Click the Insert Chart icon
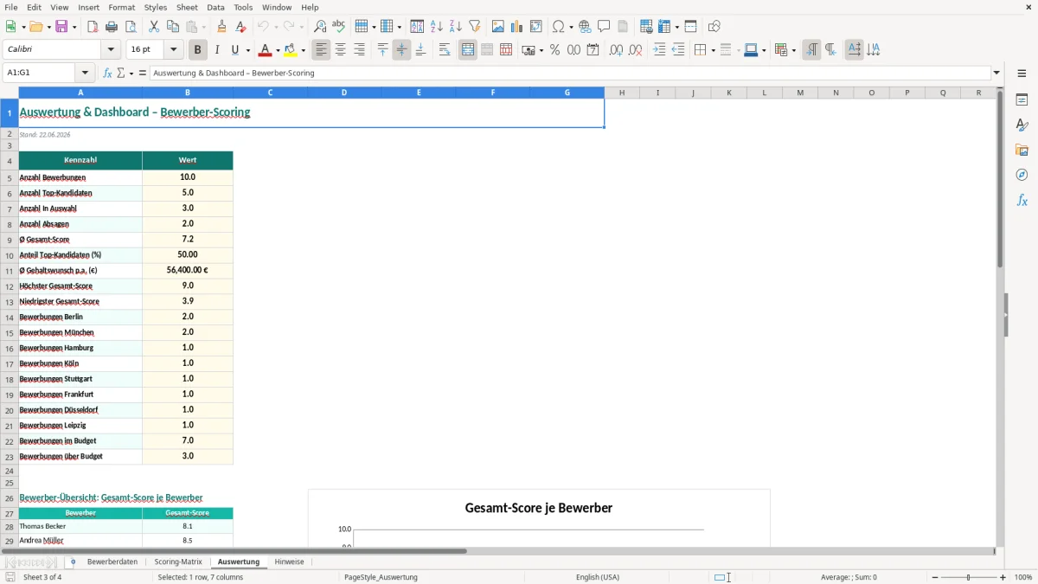The height and width of the screenshot is (584, 1038). [517, 27]
